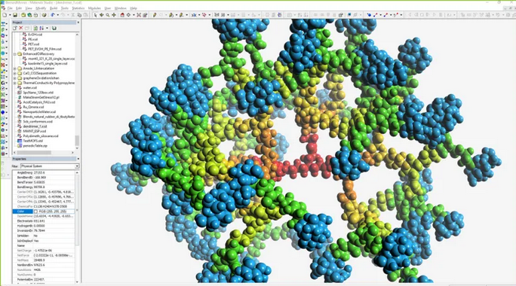Viewport: 516px width, 286px height.
Task: Select the Sketch Atom pencil tool
Action: click(155, 15)
